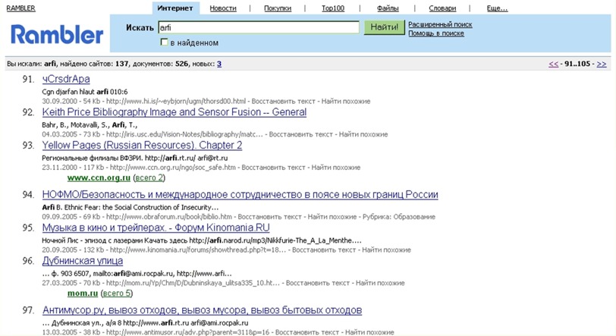This screenshot has height=336, width=616.
Task: Click snippet 'Bahr, B., Motavalli, S., Arfi, T.,'
Action: click(90, 125)
